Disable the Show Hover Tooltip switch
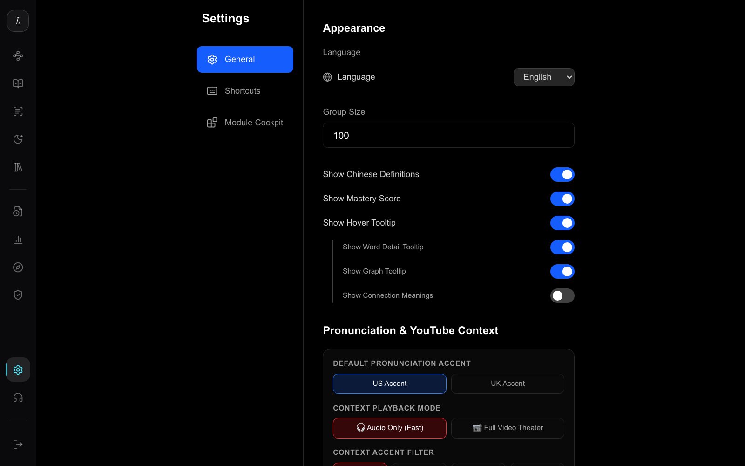 [x=562, y=223]
